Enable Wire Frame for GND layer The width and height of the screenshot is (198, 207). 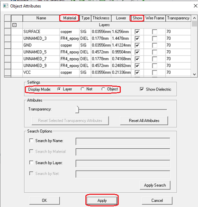click(x=154, y=45)
